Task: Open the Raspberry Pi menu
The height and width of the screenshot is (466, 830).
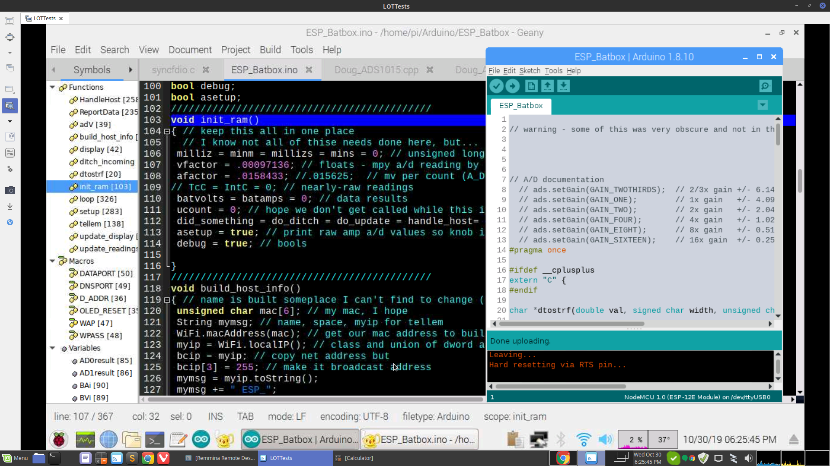Action: click(59, 440)
